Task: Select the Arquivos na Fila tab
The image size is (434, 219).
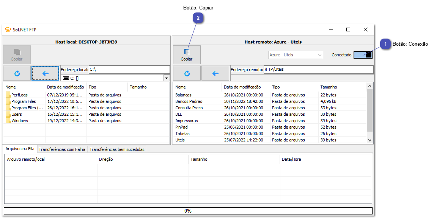Action: (19, 149)
